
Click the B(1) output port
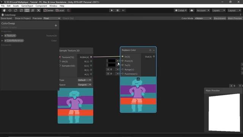[x=91, y=70]
